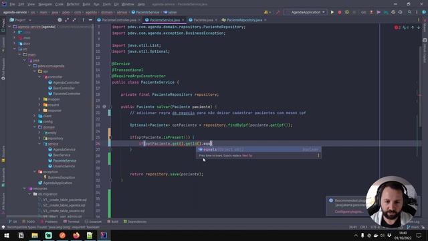428x241 pixels.
Task: Open the Navigate menu
Action: point(45,4)
